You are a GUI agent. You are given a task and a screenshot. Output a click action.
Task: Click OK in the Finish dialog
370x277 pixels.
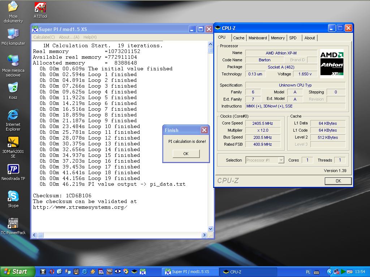coord(186,154)
